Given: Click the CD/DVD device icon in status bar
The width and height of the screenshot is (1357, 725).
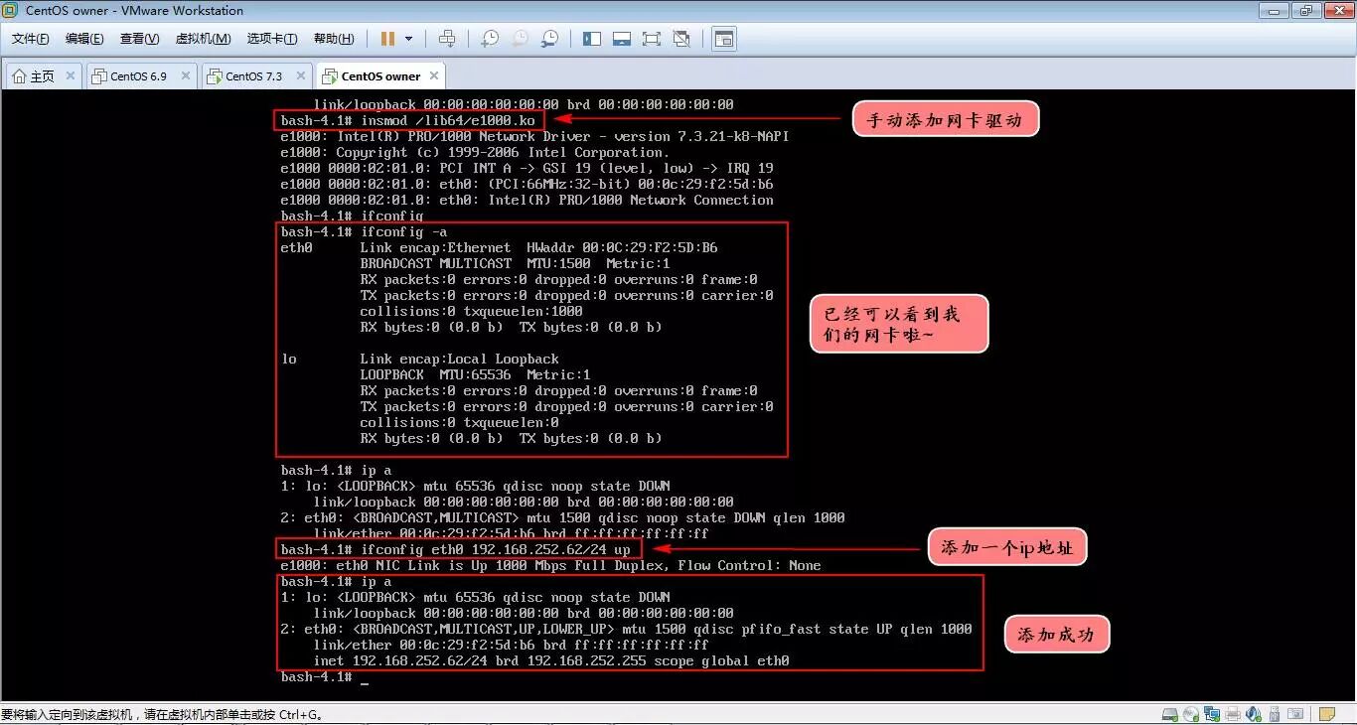Looking at the screenshot, I should click(1190, 714).
